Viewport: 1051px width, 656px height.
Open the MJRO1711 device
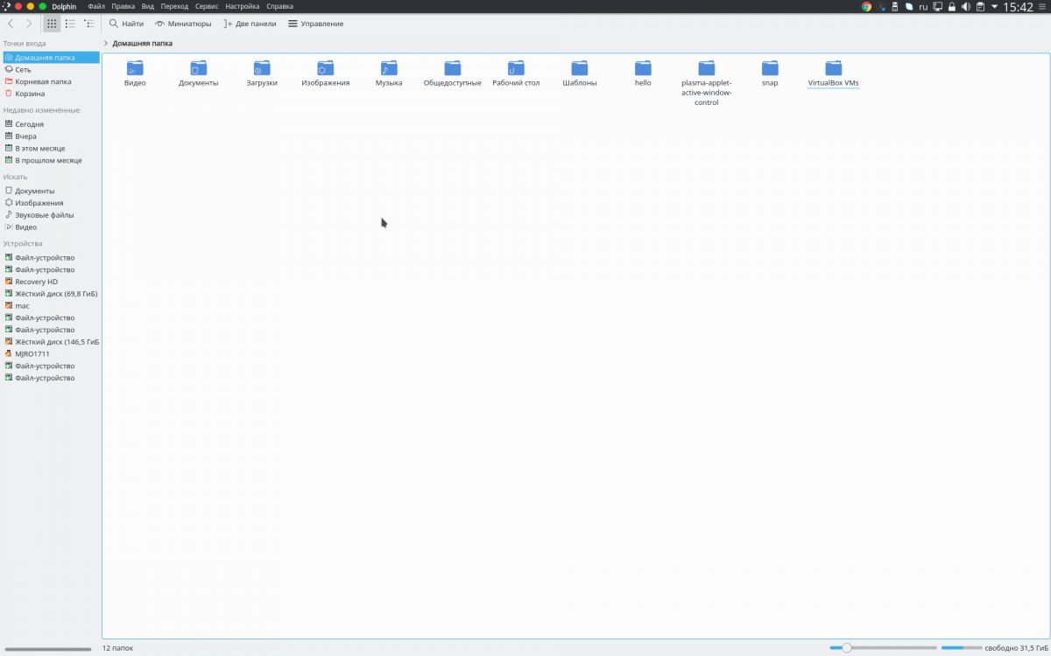(x=51, y=354)
